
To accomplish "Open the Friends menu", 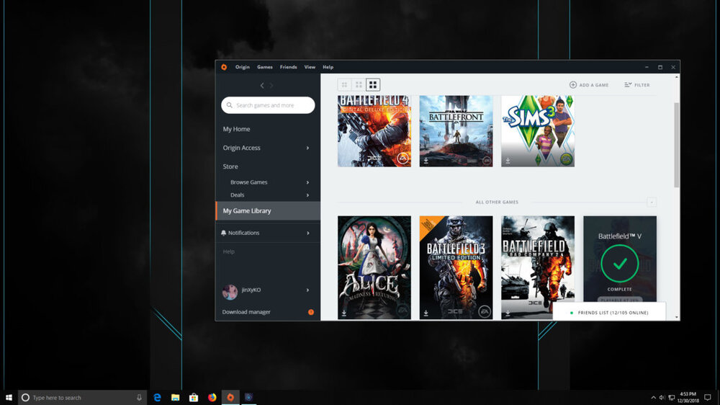I will tap(288, 67).
